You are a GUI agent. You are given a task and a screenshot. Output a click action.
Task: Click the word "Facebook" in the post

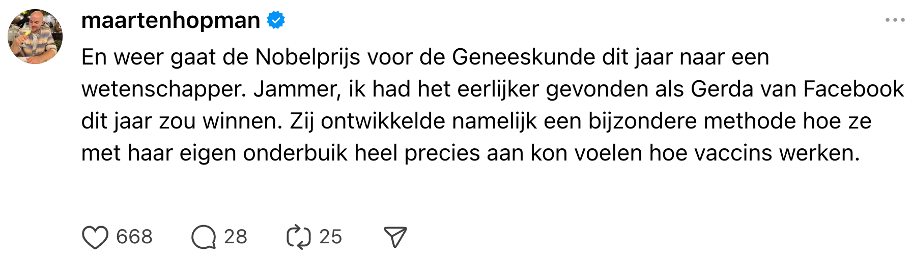(x=853, y=89)
